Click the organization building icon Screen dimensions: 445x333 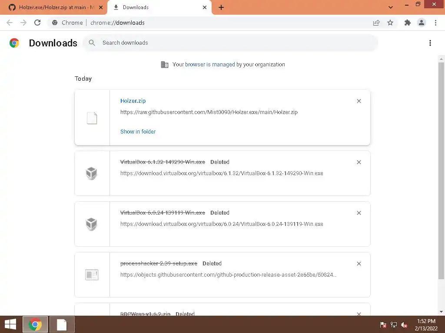[165, 65]
